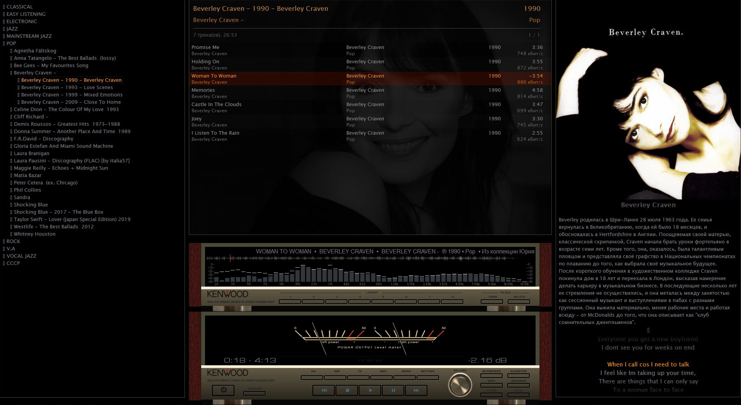Click the highlighted lyric line 'When I call cos I need to talk'
The height and width of the screenshot is (405, 741).
pyautogui.click(x=648, y=364)
